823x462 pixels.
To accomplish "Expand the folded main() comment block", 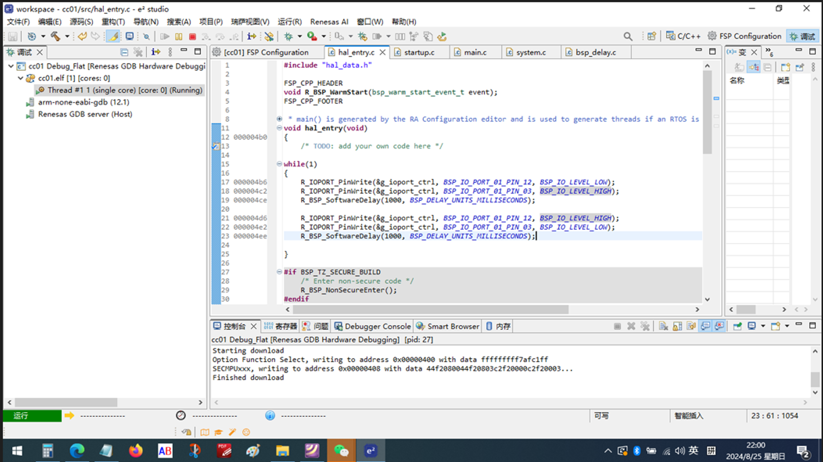I will (x=279, y=119).
